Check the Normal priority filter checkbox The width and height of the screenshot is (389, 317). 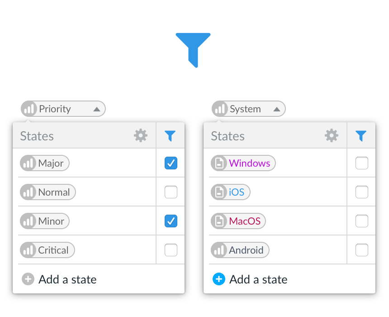(x=171, y=192)
